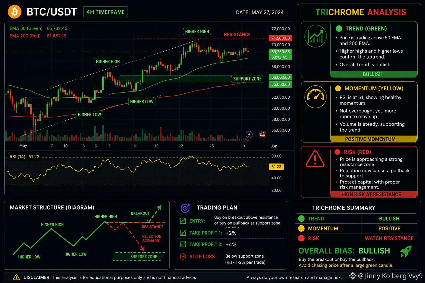Click the purple lightning bolt chart icon

pos(249,135)
